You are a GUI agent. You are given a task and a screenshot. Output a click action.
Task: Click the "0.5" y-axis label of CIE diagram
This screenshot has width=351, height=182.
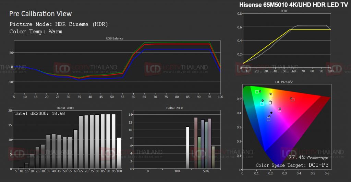tap(239, 99)
